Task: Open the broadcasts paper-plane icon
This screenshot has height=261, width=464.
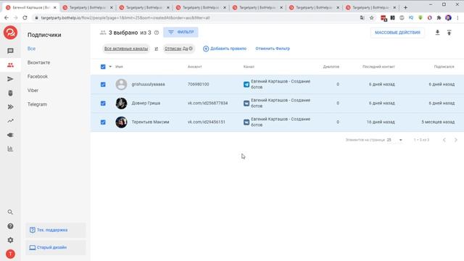Action: click(10, 79)
